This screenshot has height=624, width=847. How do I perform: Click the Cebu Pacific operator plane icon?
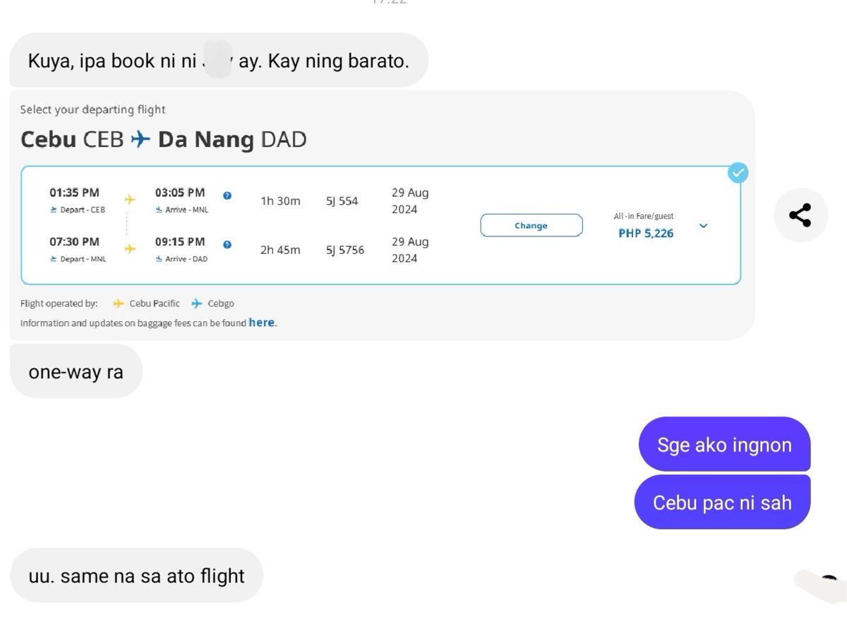119,304
